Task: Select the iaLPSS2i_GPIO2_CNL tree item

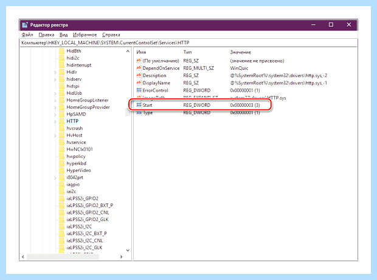Action: [88, 213]
